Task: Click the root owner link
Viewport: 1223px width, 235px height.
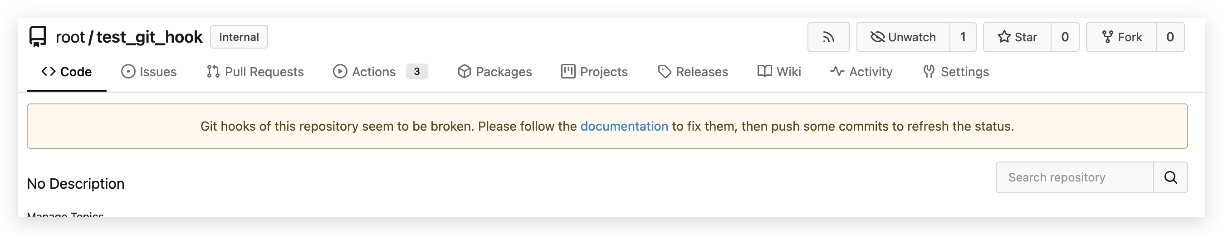Action: pos(70,37)
